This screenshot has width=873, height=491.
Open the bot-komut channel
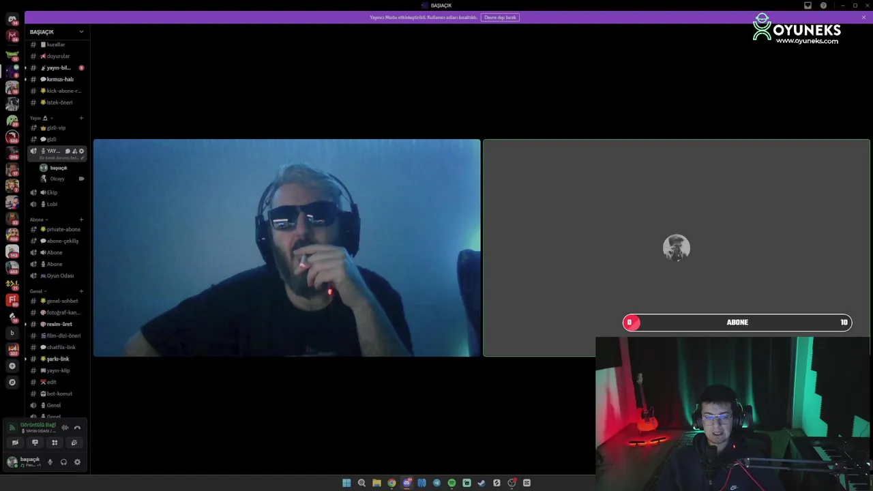[x=57, y=393]
